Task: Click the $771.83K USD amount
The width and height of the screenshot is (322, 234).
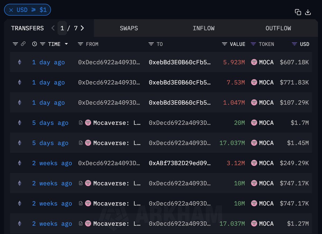Action: [294, 82]
